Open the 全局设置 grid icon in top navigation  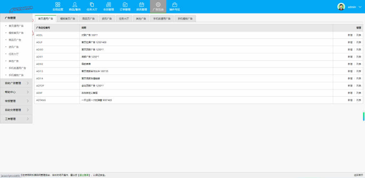[58, 4]
